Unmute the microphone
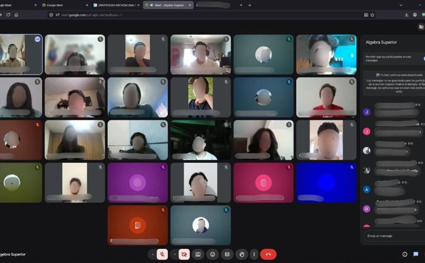 click(162, 254)
